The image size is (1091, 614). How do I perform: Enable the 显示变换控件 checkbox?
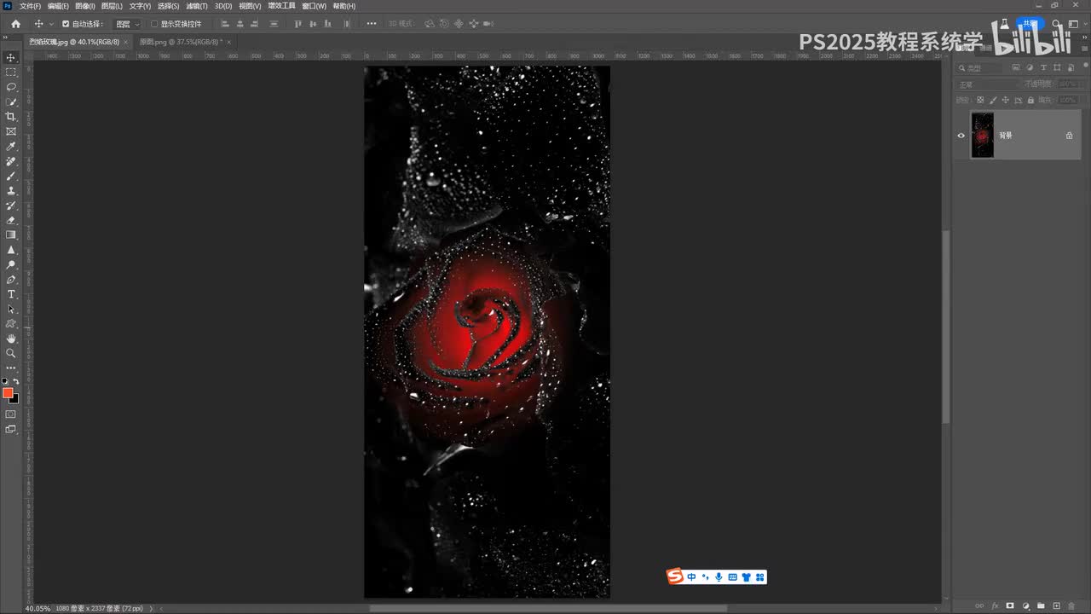(154, 24)
